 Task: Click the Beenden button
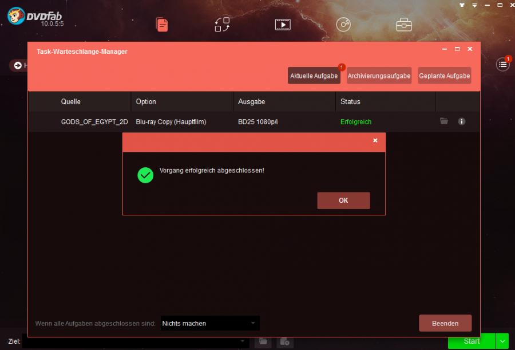pyautogui.click(x=445, y=323)
